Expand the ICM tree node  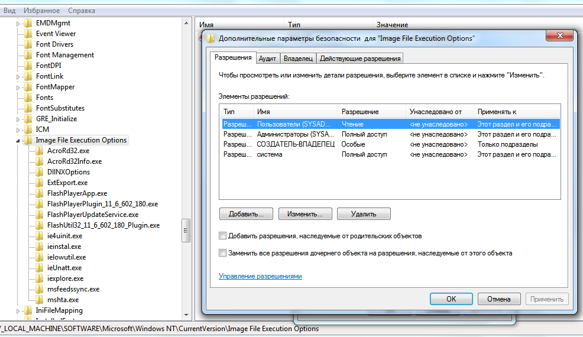pyautogui.click(x=18, y=130)
